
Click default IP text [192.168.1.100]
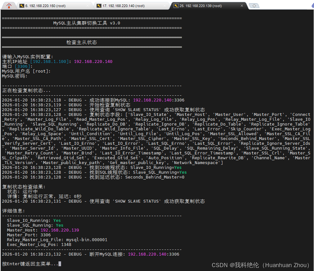[x=49, y=62]
